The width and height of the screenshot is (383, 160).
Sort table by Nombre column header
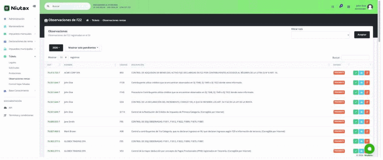pos(90,65)
